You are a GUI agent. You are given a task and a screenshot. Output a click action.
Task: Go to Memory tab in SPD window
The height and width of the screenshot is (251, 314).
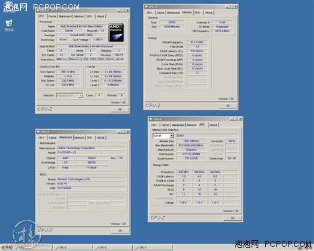pyautogui.click(x=192, y=125)
